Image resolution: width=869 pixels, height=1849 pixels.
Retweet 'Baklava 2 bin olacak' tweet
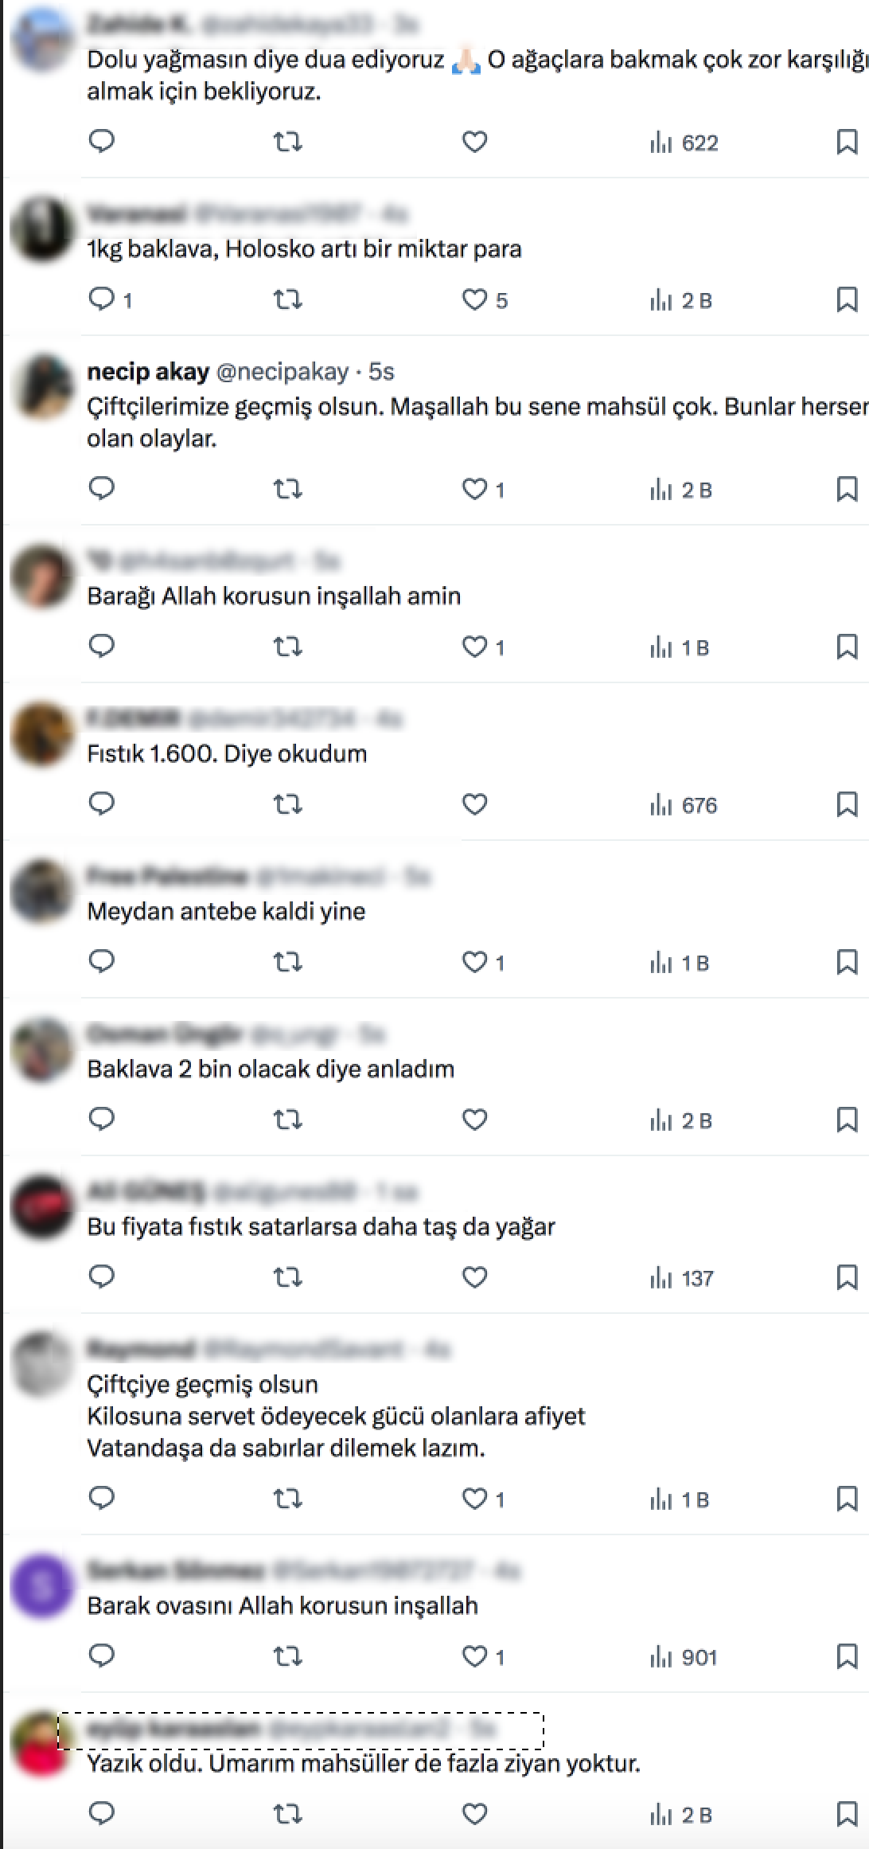point(287,1120)
